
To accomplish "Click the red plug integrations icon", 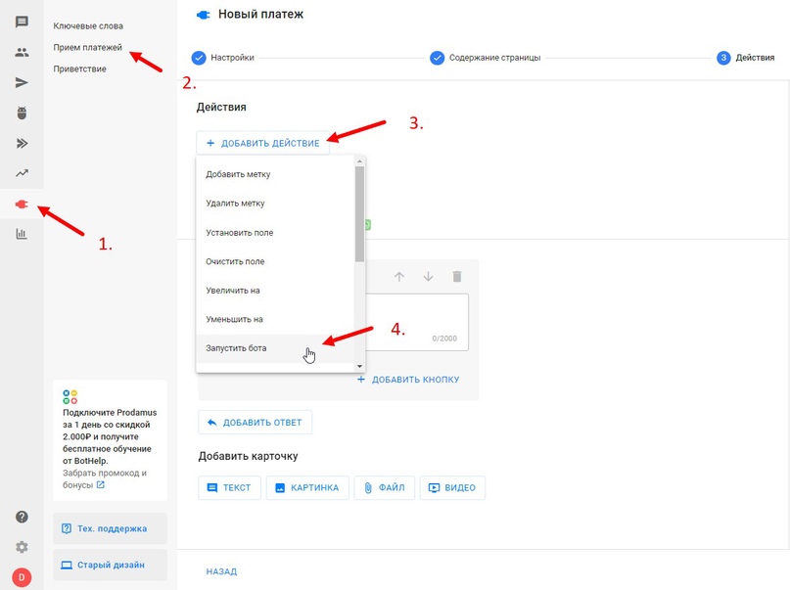I will pyautogui.click(x=22, y=204).
